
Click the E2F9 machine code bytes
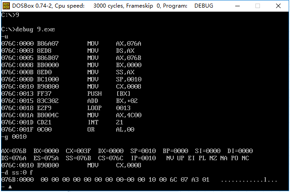[44, 108]
